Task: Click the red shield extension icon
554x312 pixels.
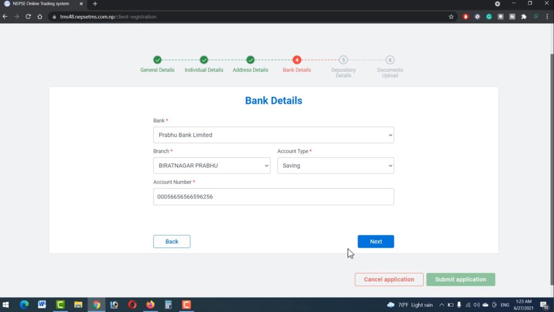Action: click(466, 17)
